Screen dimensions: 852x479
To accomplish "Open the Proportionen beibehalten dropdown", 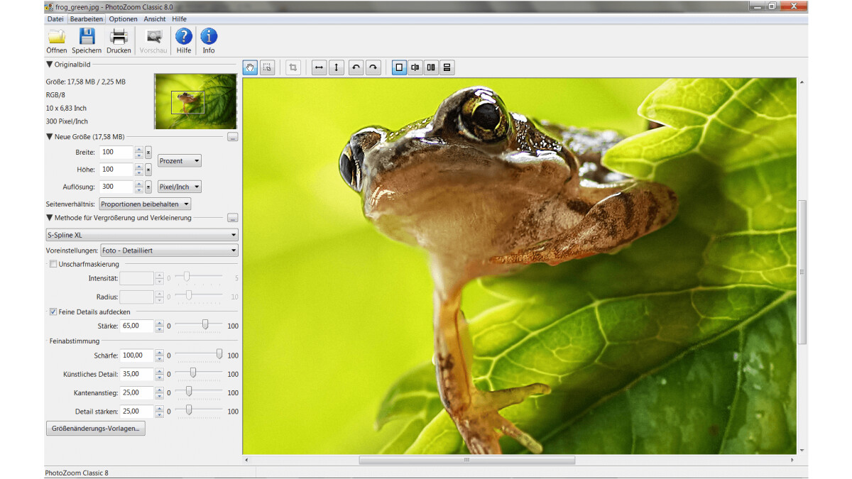I will click(145, 204).
